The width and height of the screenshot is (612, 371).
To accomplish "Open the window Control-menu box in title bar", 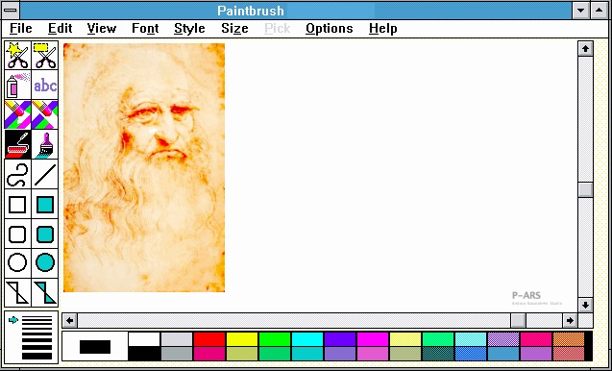I will point(11,11).
